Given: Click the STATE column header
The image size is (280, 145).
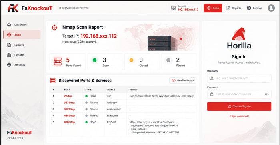Looking at the screenshot, I should click(88, 89).
